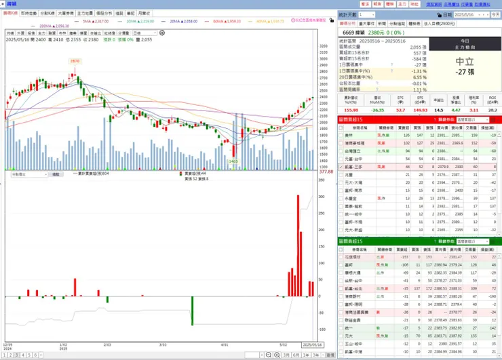
Task: Set chart range to 3月
Action: click(x=286, y=355)
